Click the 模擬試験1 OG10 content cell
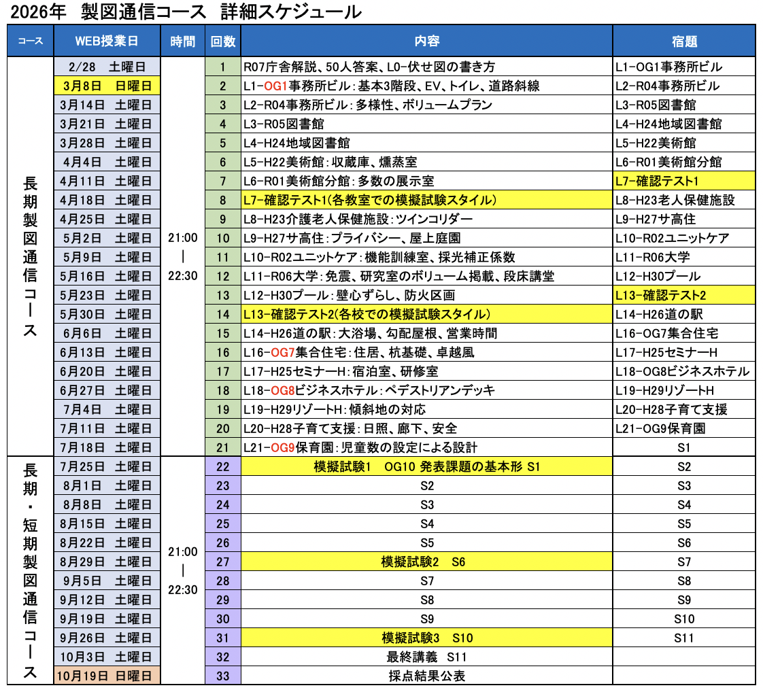Screen dimensions: 763x690 (x=426, y=466)
